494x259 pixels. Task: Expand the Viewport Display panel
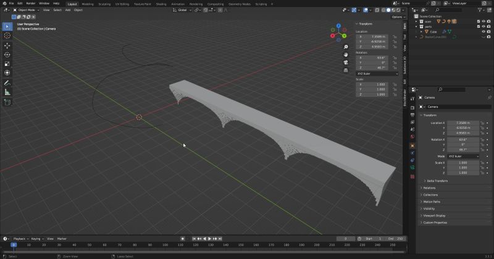click(434, 216)
